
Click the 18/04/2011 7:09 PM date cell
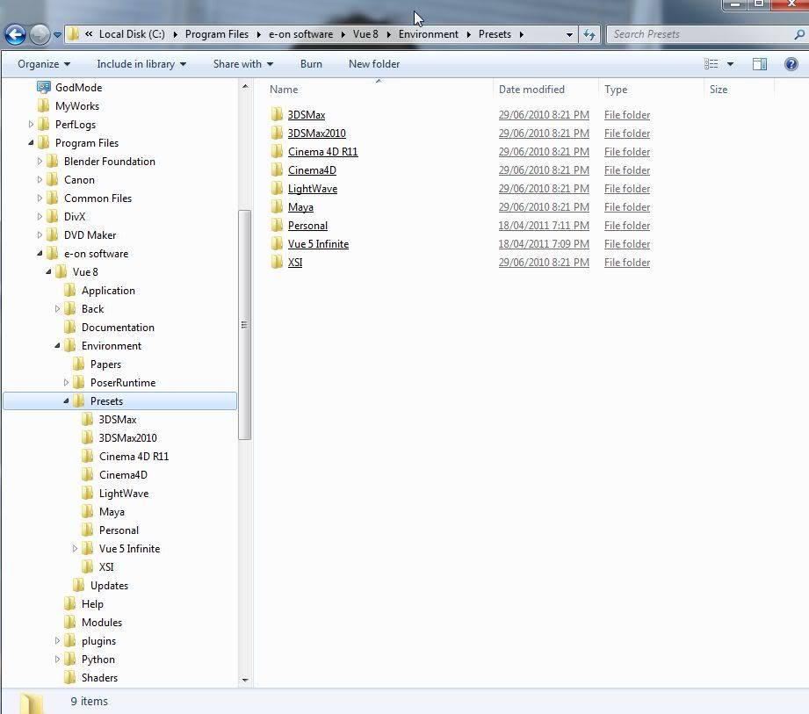(x=544, y=243)
